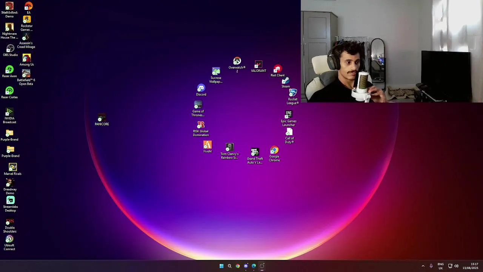Expand the hidden system tray icons
Image resolution: width=483 pixels, height=272 pixels.
click(423, 266)
